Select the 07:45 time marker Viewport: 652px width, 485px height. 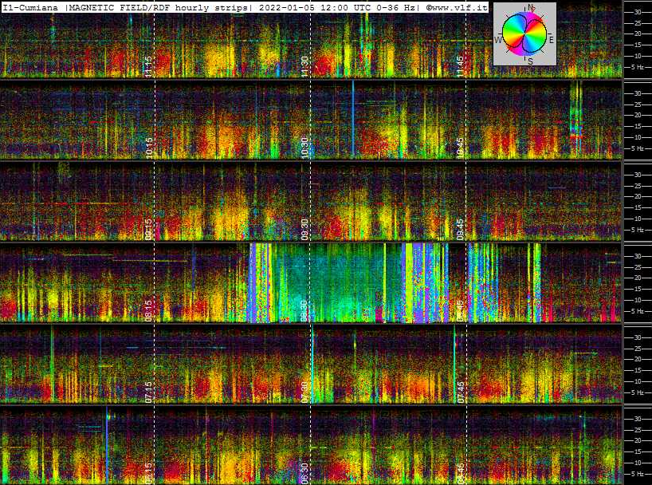[x=461, y=392]
